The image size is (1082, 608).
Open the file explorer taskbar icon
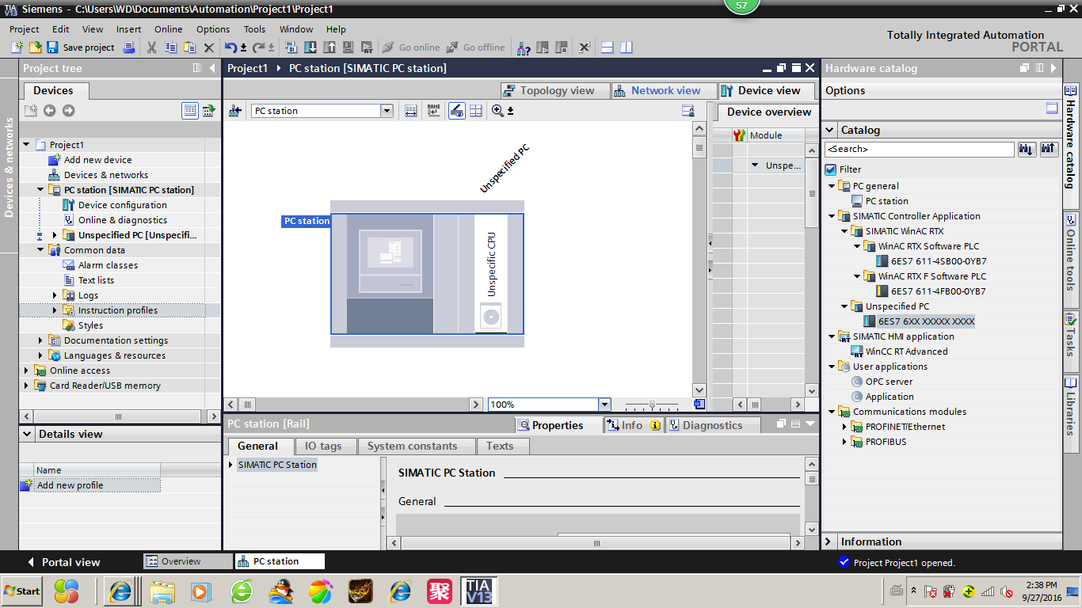(x=162, y=591)
